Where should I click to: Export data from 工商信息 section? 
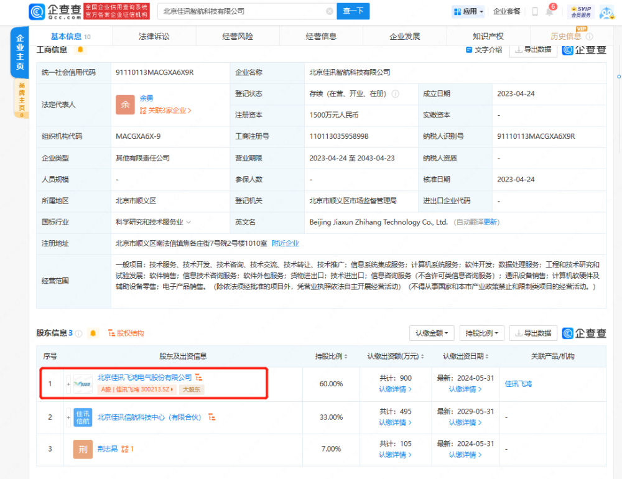click(x=533, y=50)
